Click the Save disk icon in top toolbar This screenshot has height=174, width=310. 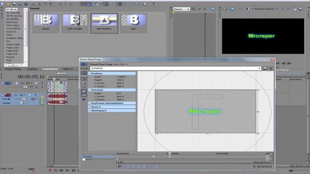14,4
